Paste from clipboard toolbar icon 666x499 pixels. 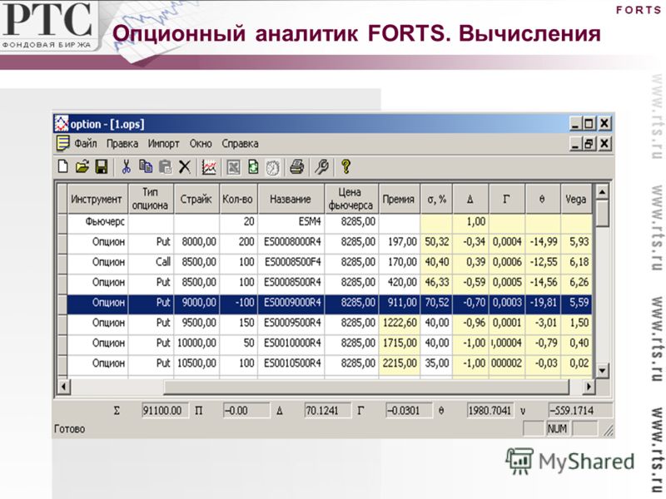pyautogui.click(x=165, y=167)
